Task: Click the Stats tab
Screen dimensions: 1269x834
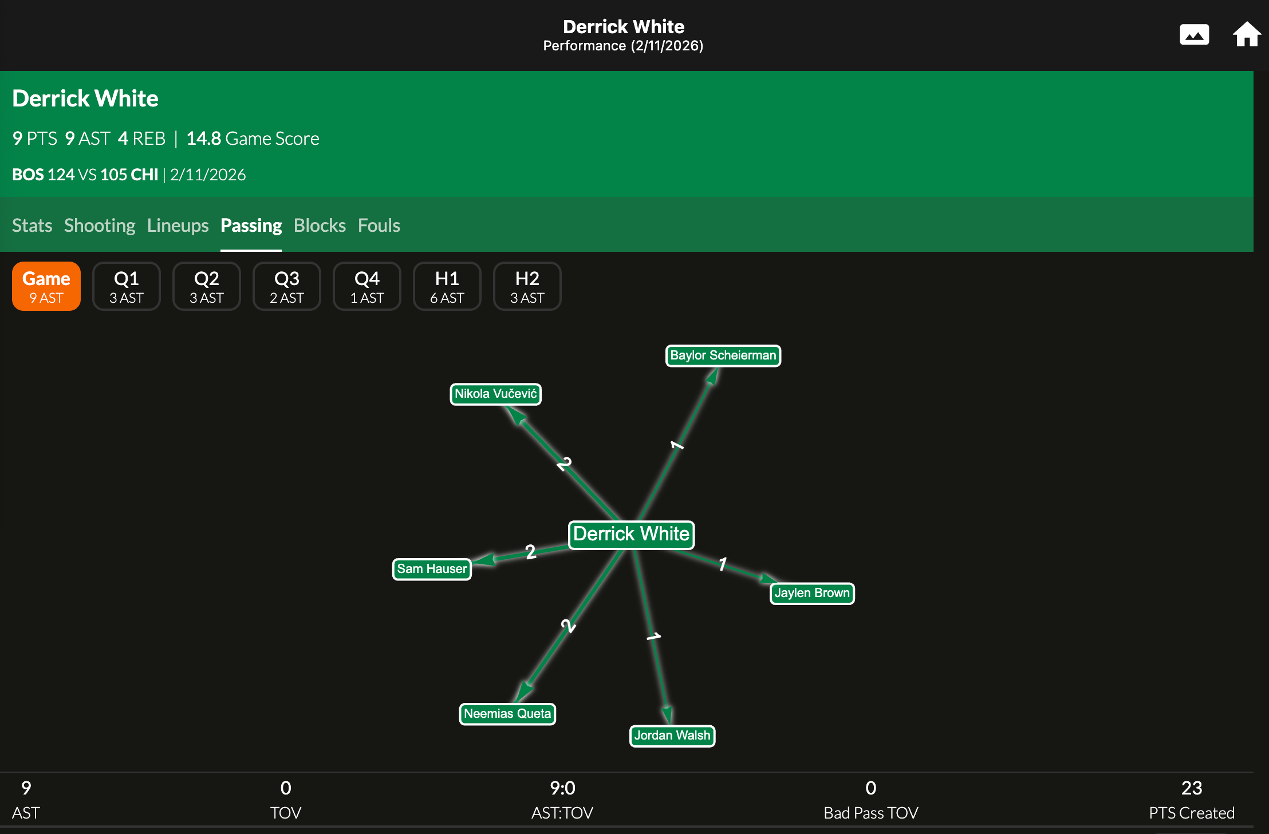Action: coord(31,226)
